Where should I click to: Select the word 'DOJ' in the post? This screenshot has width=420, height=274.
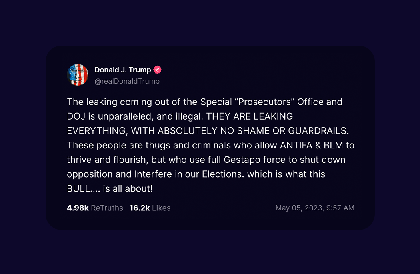(76, 116)
